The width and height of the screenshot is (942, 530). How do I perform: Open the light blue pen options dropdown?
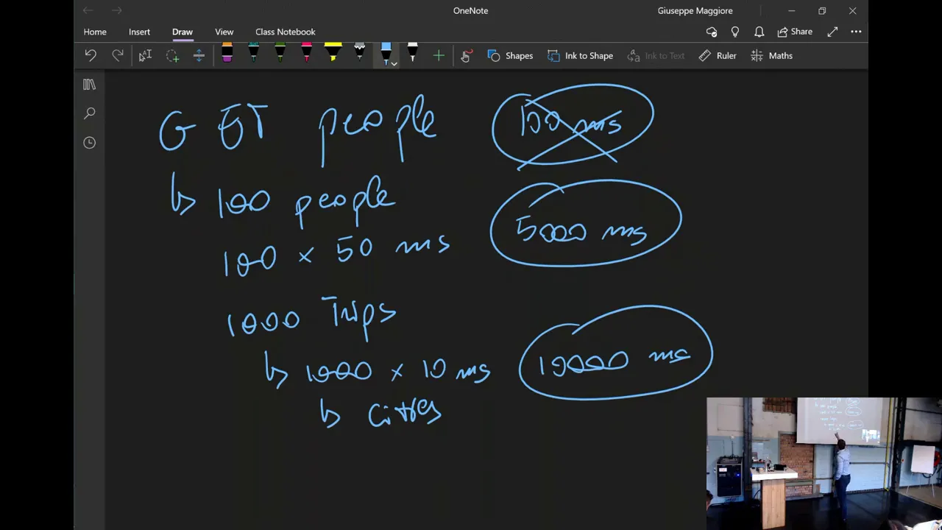pyautogui.click(x=394, y=64)
